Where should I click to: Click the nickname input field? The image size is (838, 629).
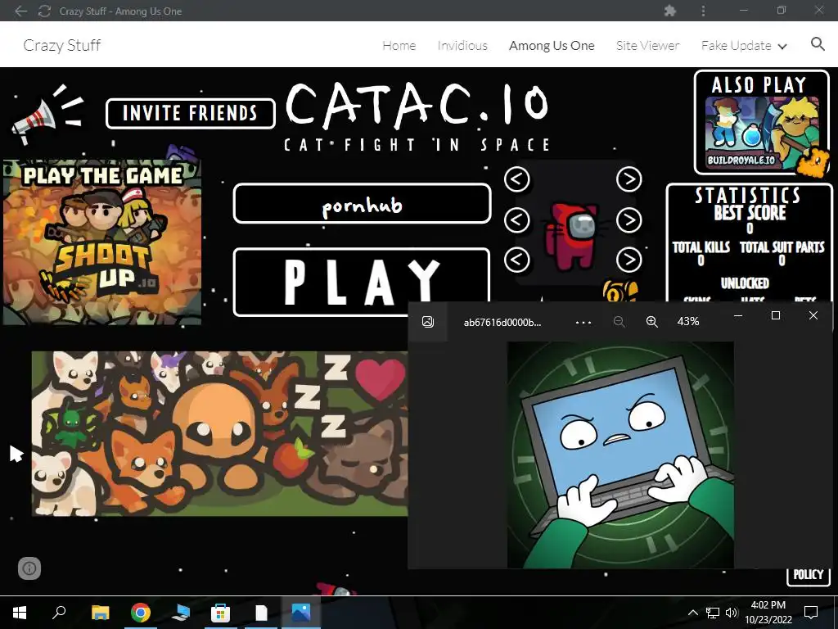tap(363, 204)
